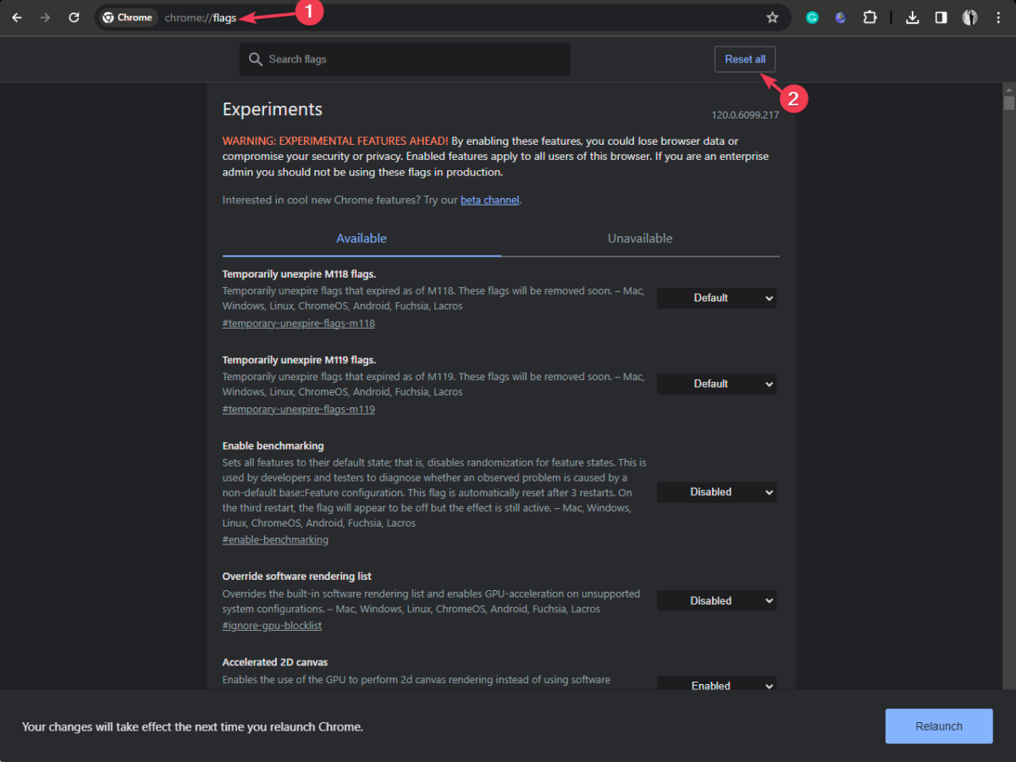Screen dimensions: 1016x762
Task: Open the Downloads icon in the toolbar
Action: coord(913,17)
